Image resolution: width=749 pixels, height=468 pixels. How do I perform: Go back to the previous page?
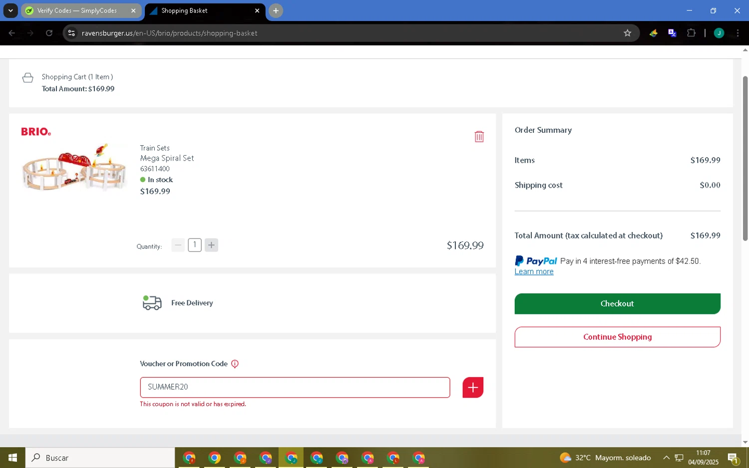coord(11,33)
